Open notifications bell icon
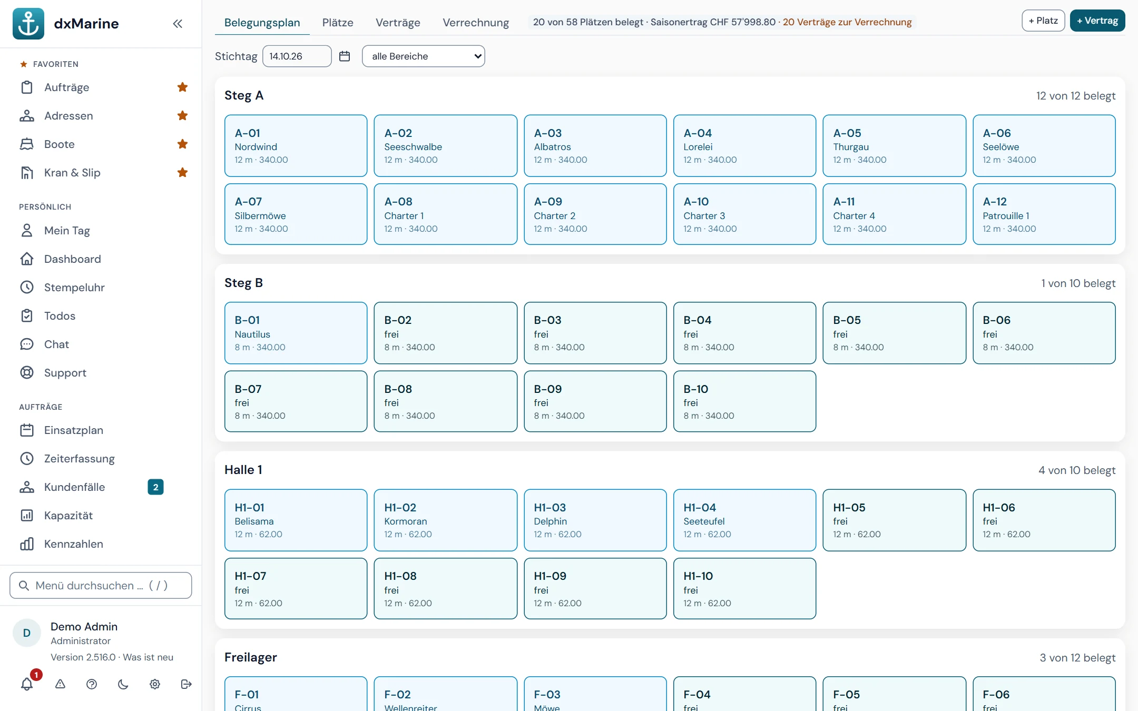 (x=27, y=684)
